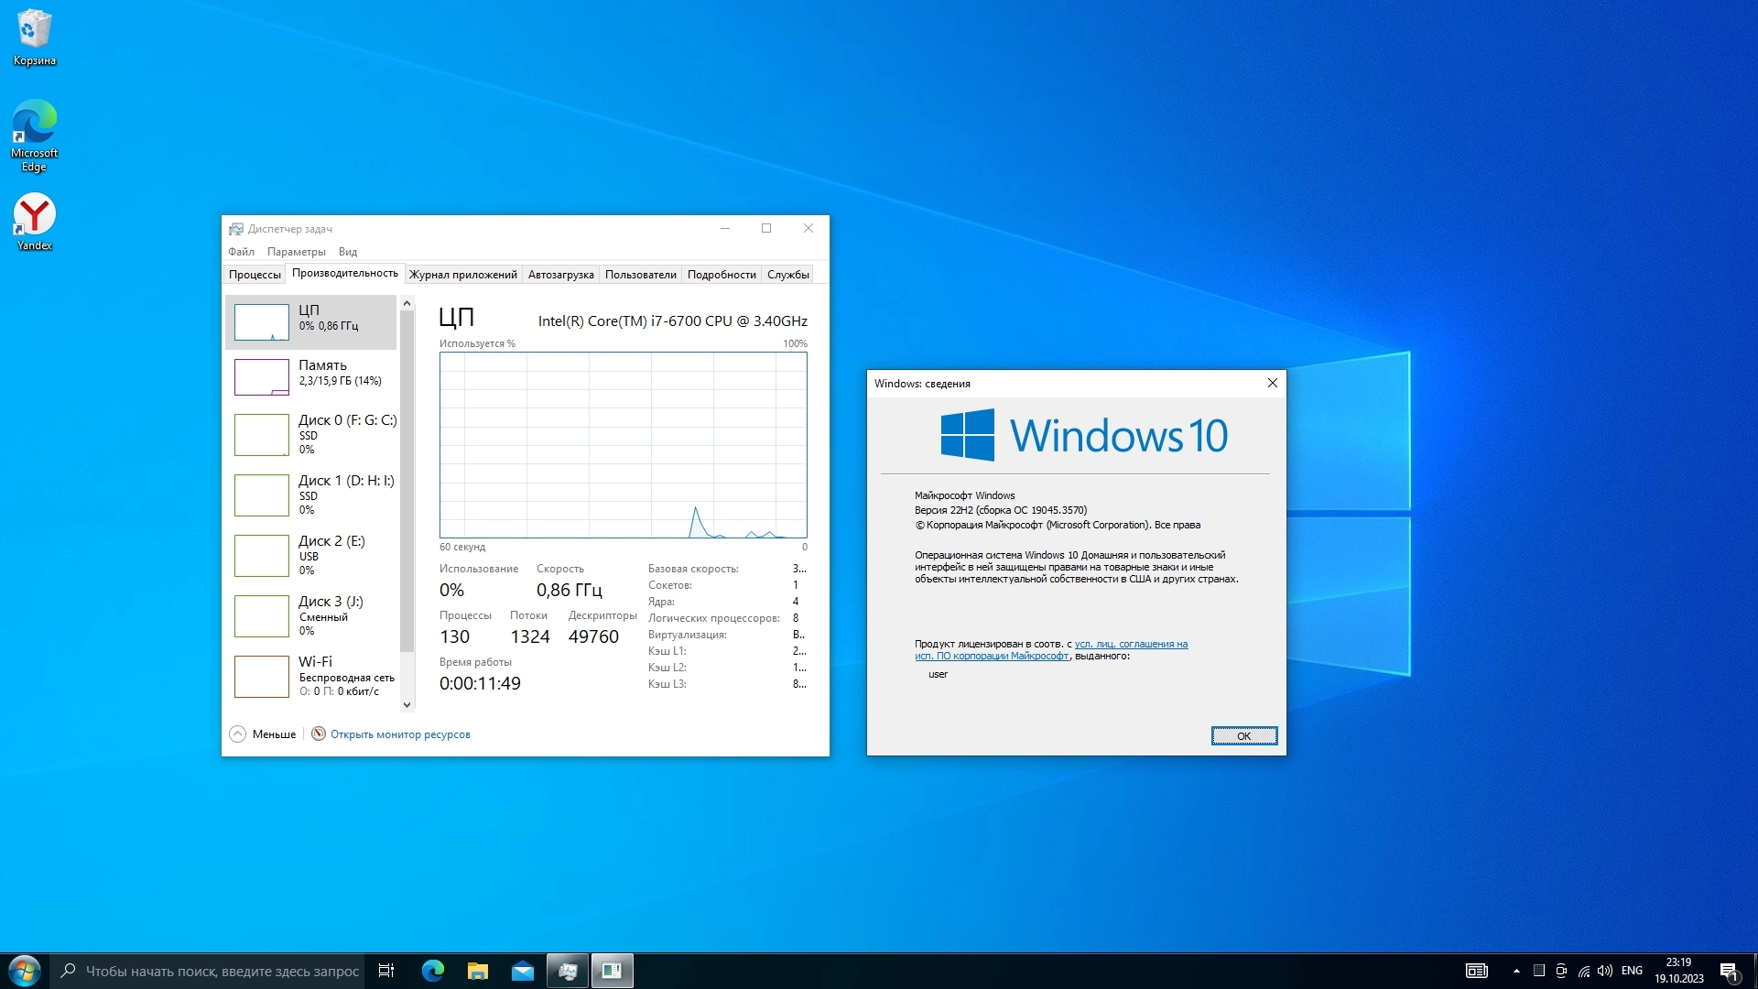Switch to the Автозагрузка tab
The height and width of the screenshot is (989, 1758).
tap(560, 275)
